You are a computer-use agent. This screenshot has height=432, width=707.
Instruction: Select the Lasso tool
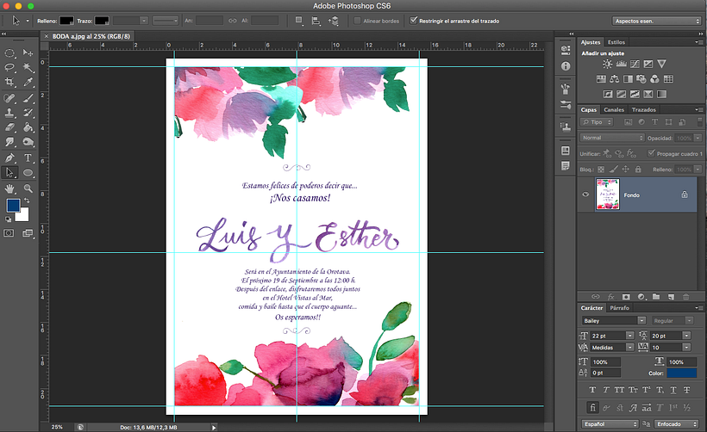pyautogui.click(x=9, y=67)
